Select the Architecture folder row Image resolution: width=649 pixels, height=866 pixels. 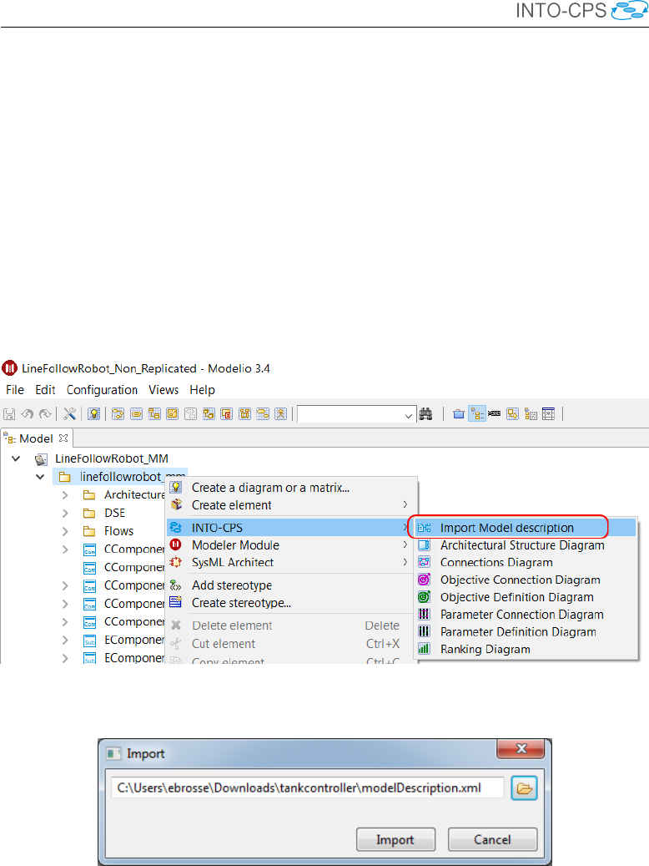(x=134, y=495)
